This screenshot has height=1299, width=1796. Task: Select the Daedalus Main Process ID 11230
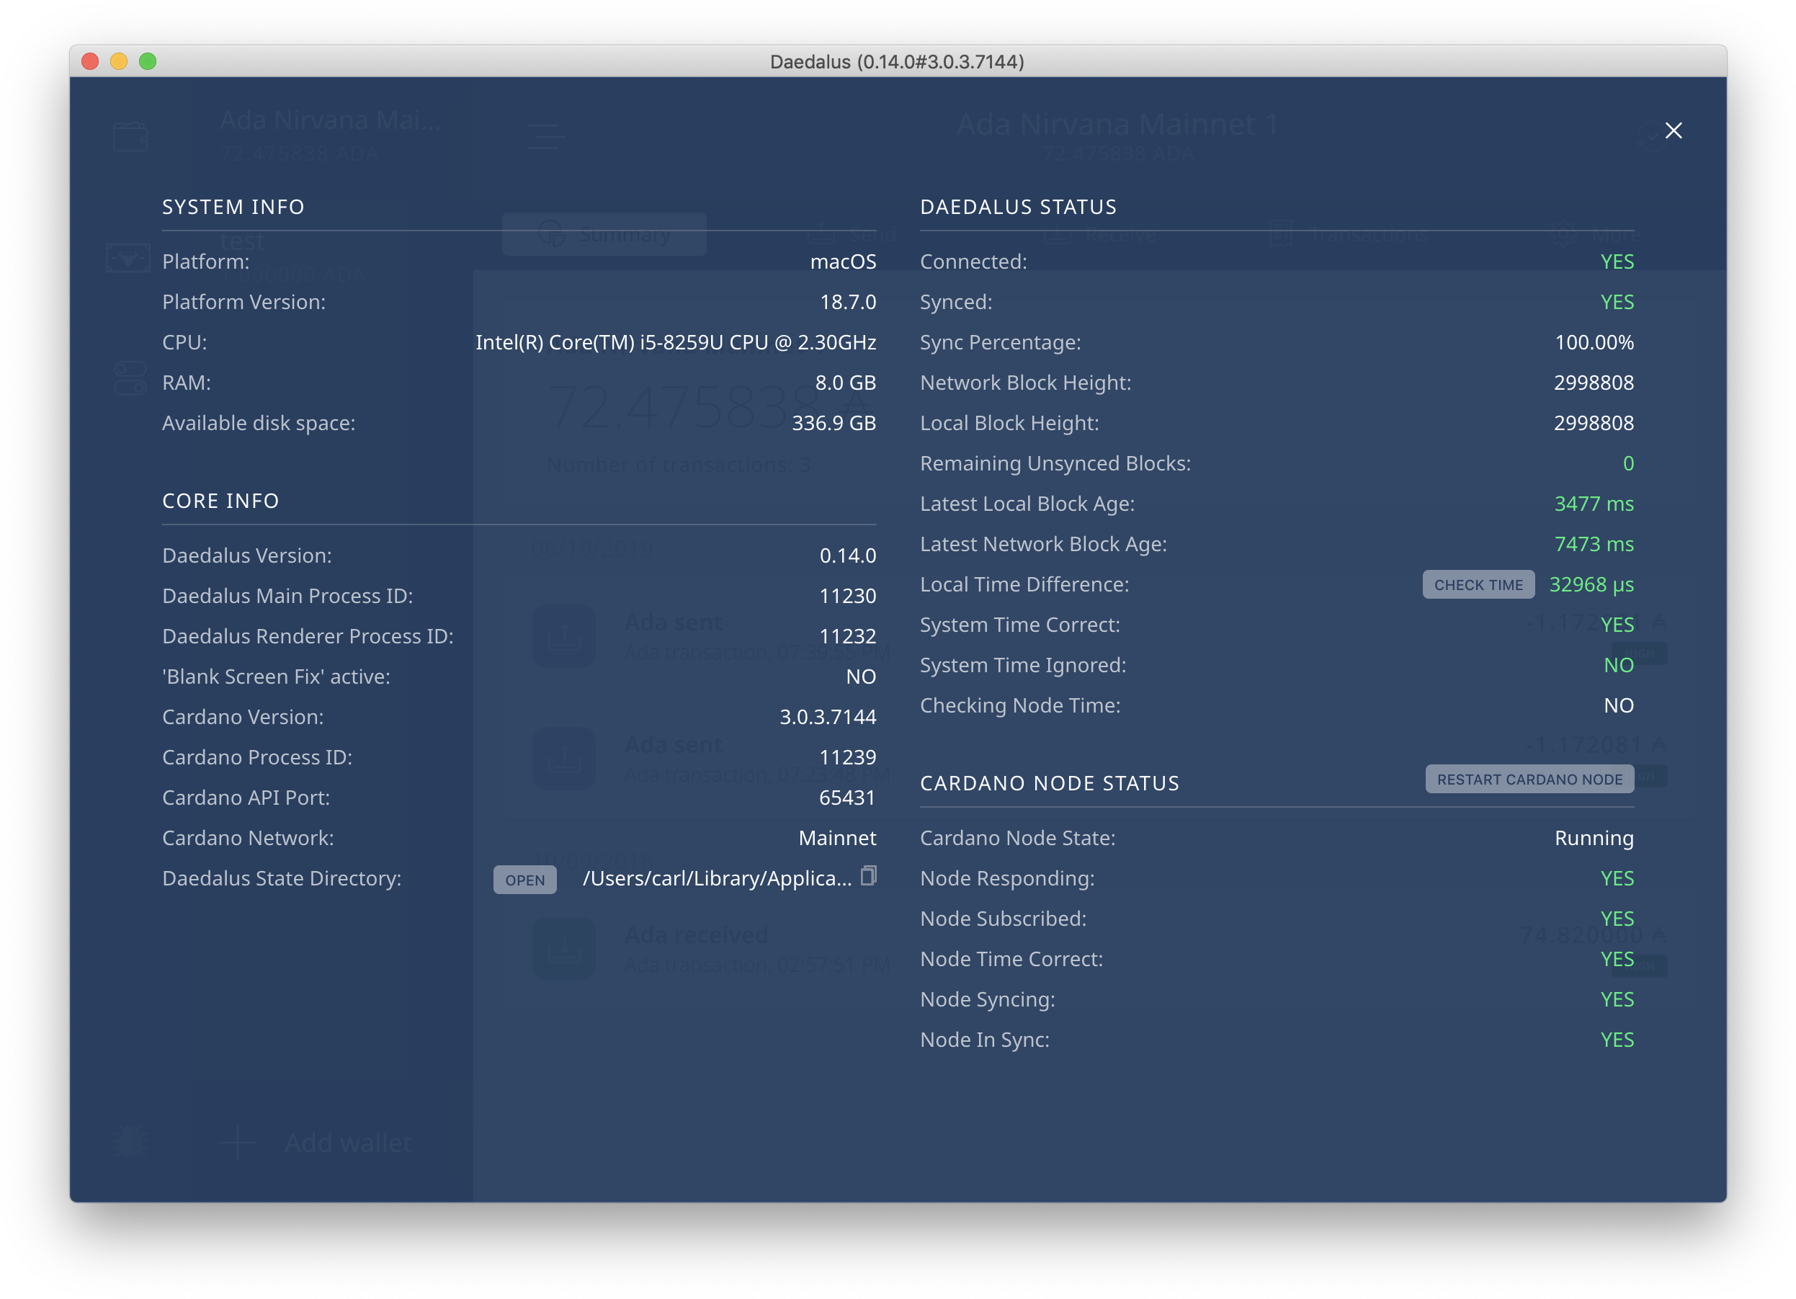click(847, 596)
